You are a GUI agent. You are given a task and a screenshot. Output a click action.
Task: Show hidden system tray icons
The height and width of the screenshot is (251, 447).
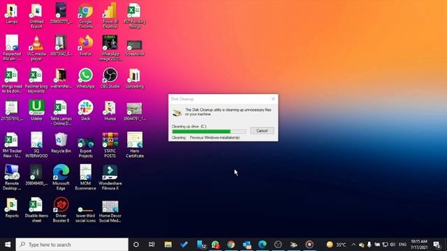(x=353, y=245)
